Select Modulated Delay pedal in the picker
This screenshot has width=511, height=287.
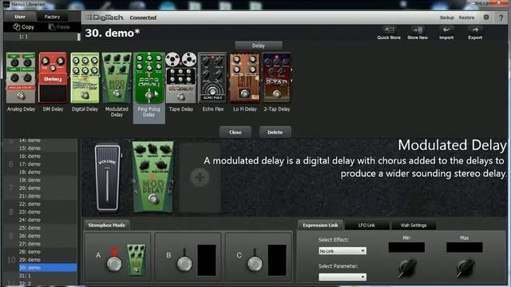tap(117, 78)
